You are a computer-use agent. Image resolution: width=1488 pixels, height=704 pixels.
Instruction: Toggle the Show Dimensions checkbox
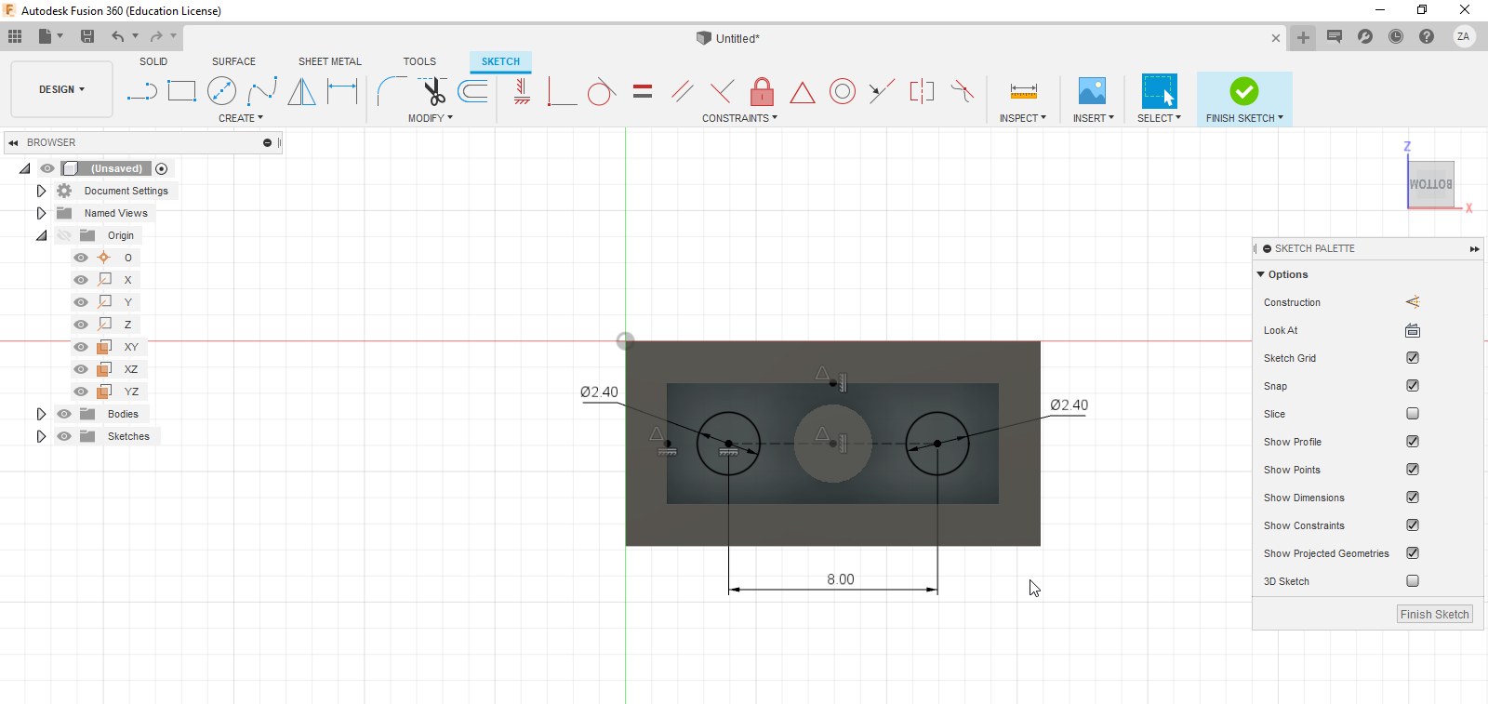pos(1413,498)
